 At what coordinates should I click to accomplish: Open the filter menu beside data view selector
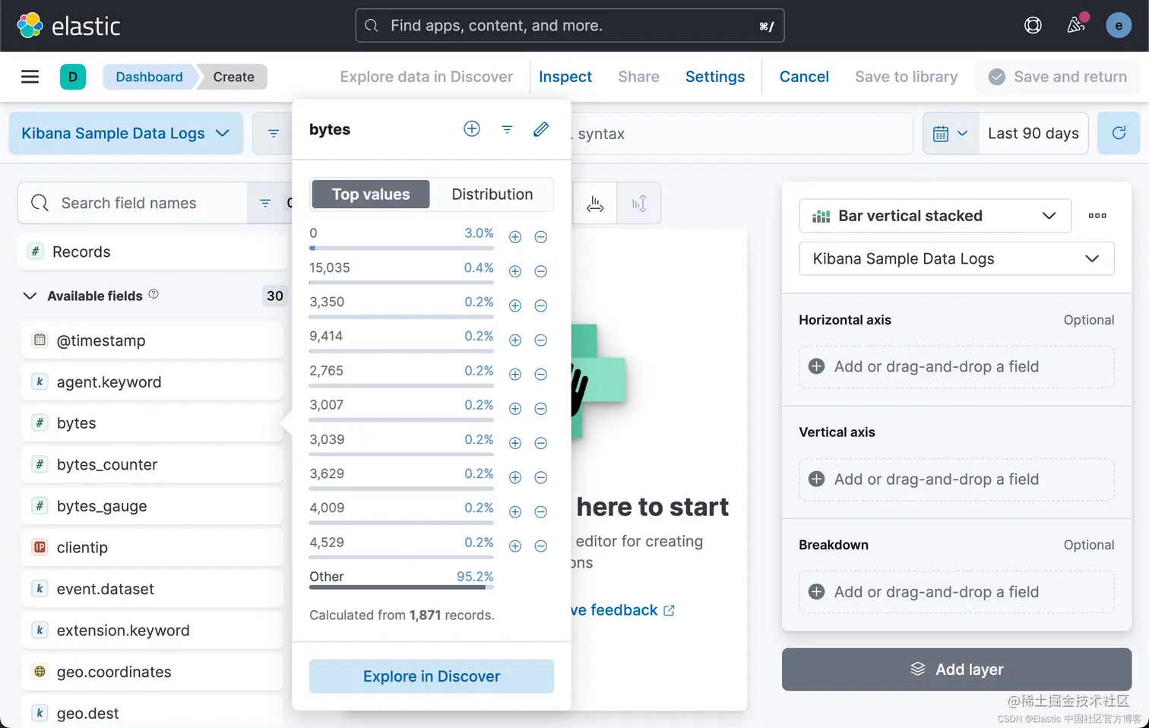point(273,133)
